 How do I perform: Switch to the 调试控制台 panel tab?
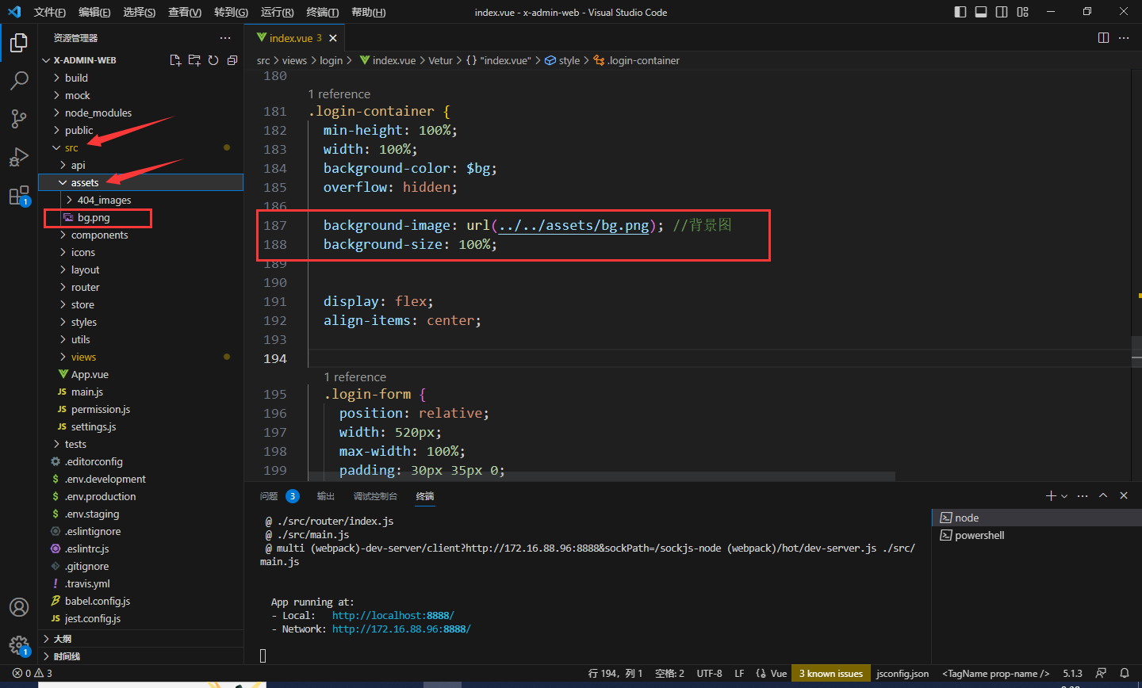coord(375,496)
